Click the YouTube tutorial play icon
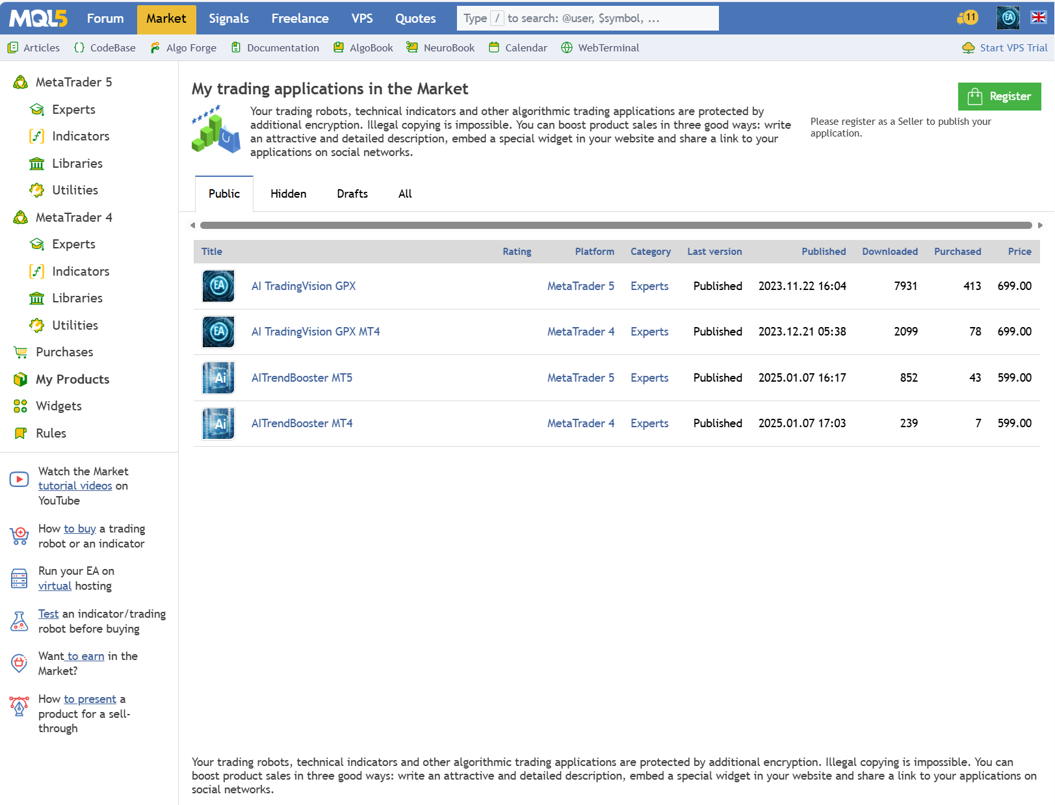The image size is (1055, 805). 20,479
